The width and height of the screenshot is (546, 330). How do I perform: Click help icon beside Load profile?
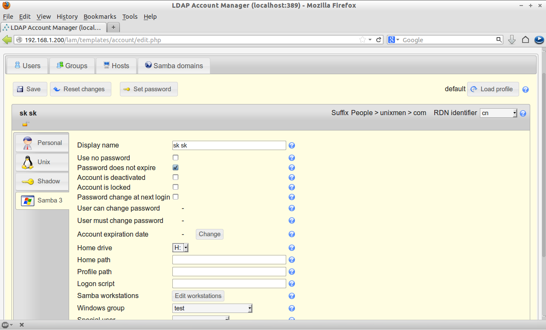pos(526,90)
